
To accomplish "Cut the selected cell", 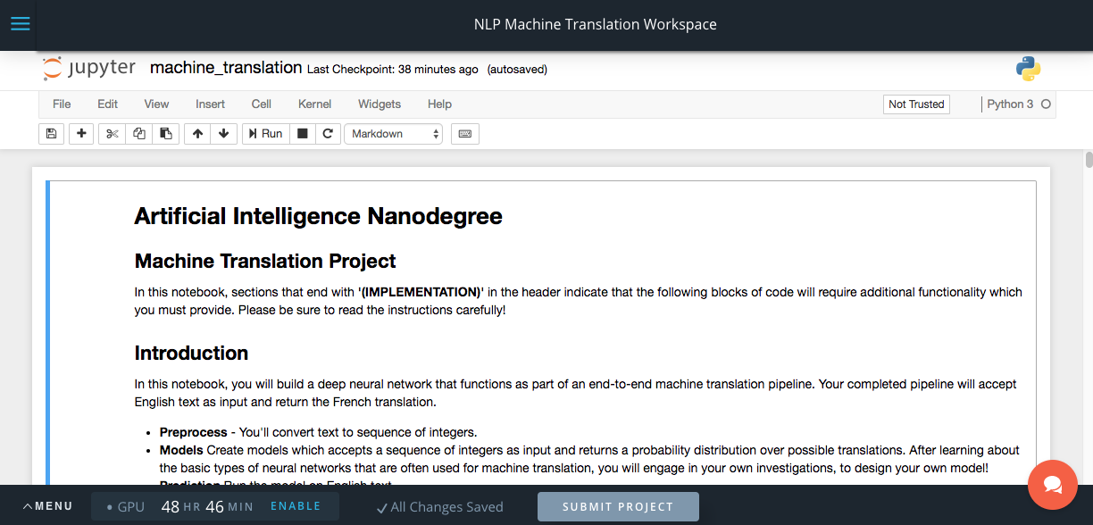I will click(111, 133).
